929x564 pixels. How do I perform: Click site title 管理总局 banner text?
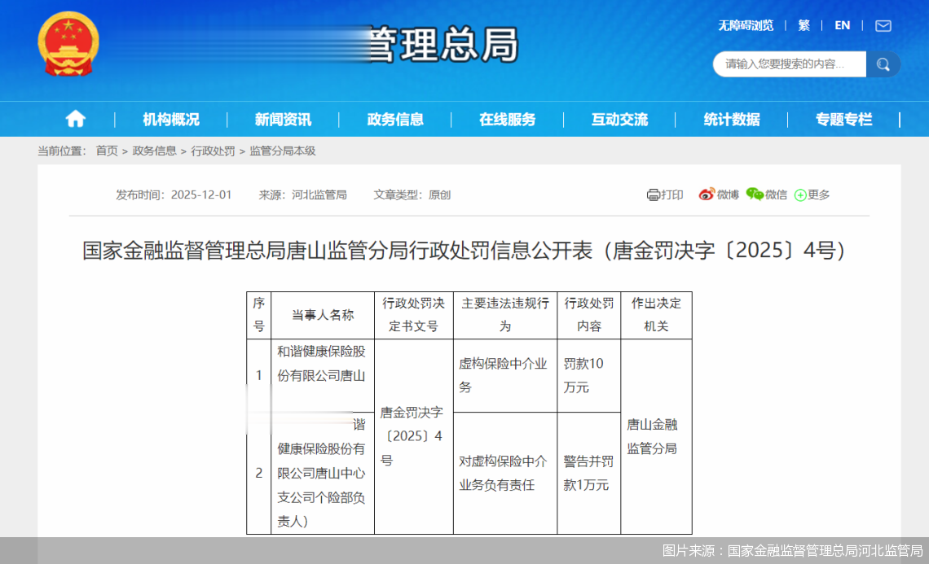pos(443,45)
